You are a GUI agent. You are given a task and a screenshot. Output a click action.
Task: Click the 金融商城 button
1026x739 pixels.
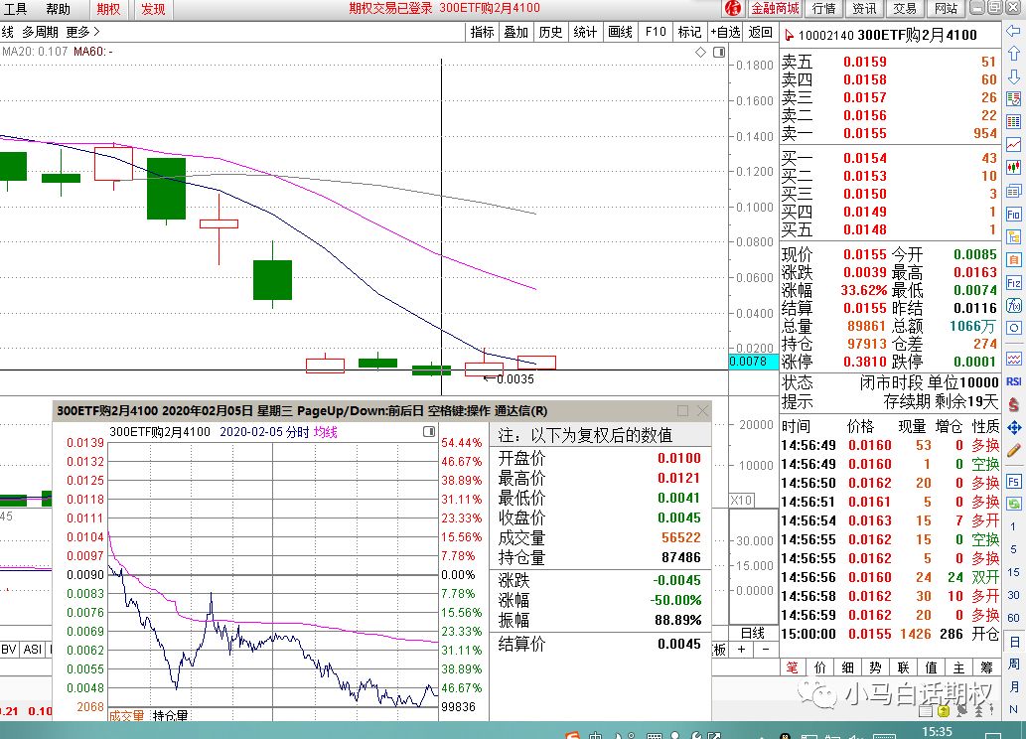tap(775, 9)
